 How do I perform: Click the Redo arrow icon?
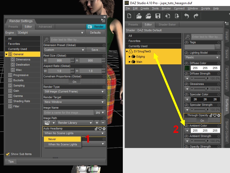(196, 16)
